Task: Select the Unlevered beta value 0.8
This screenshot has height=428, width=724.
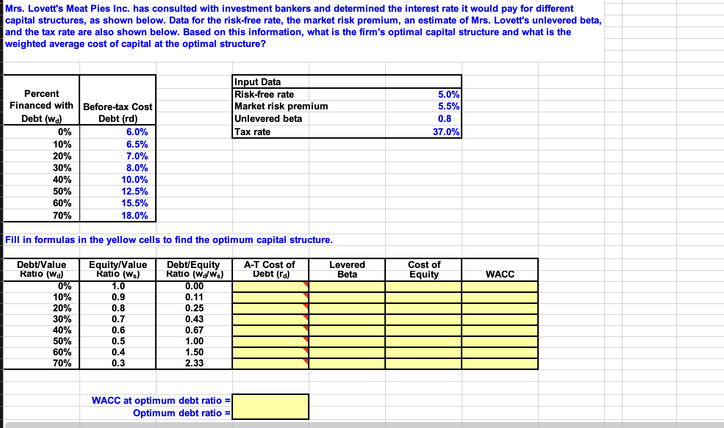Action: click(x=444, y=119)
